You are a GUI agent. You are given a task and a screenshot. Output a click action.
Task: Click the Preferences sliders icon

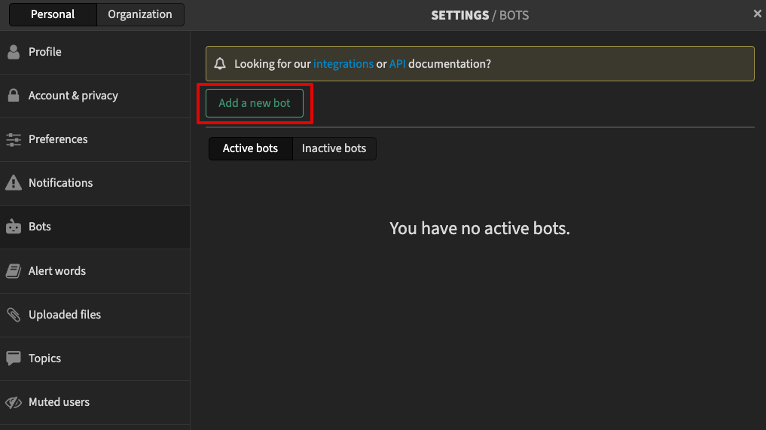tap(14, 139)
